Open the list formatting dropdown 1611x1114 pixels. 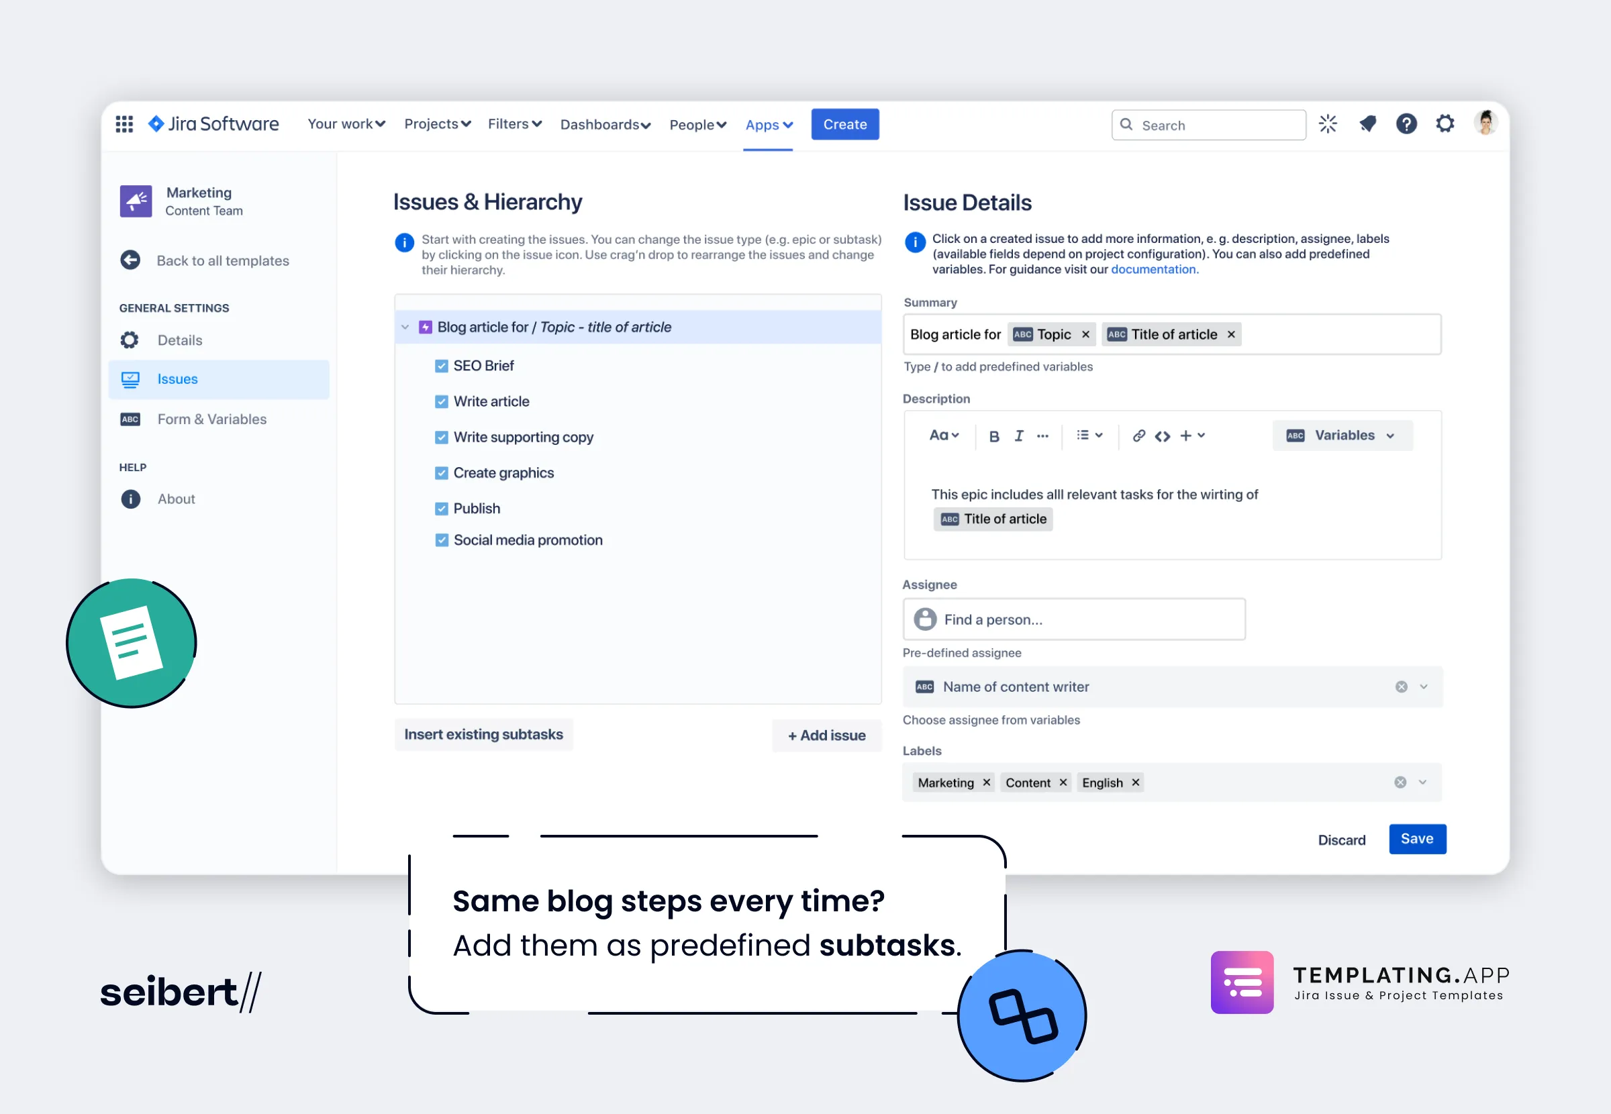[1089, 436]
